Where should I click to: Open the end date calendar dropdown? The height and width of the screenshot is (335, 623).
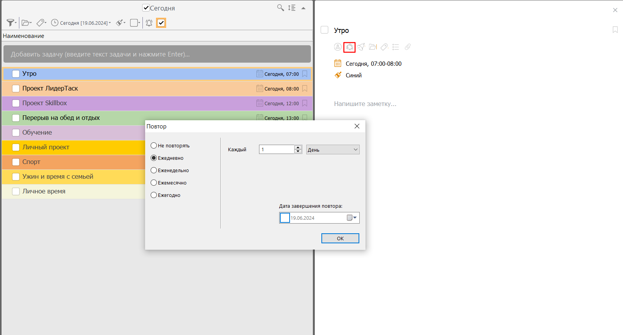point(352,218)
